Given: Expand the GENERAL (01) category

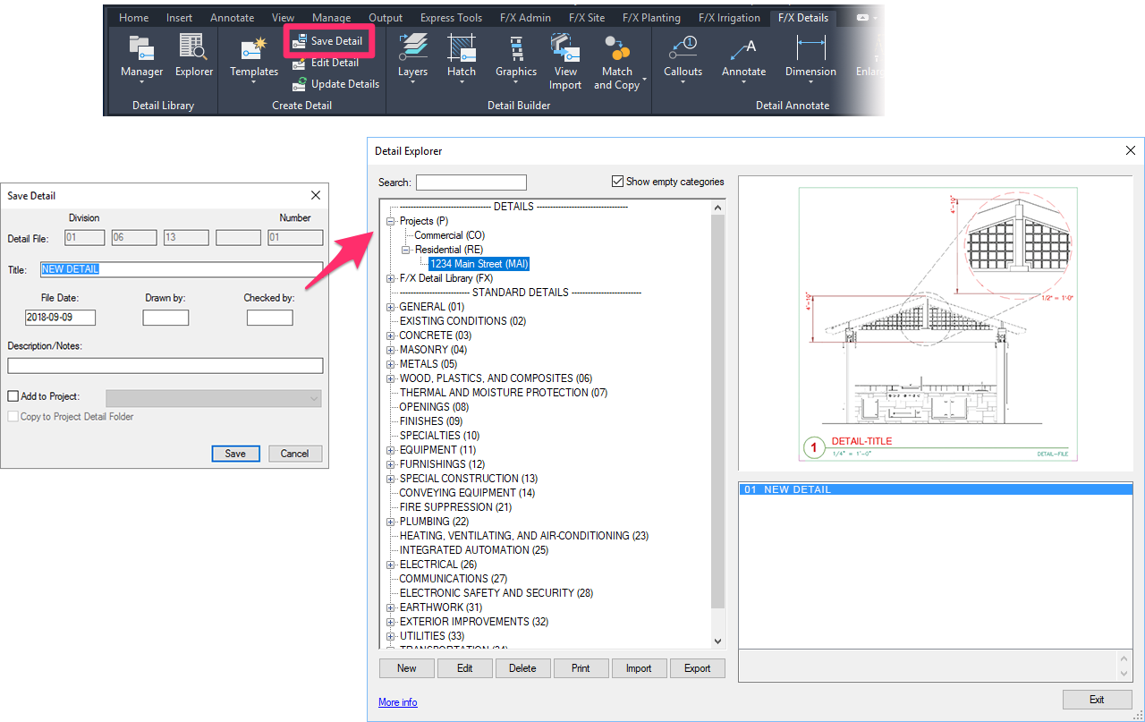Looking at the screenshot, I should [x=390, y=307].
